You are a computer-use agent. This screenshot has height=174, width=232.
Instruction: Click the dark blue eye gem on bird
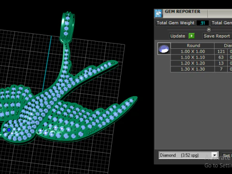pyautogui.click(x=9, y=130)
